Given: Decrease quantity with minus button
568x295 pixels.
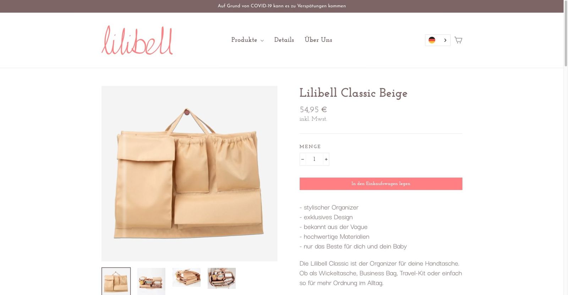Looking at the screenshot, I should coord(302,159).
